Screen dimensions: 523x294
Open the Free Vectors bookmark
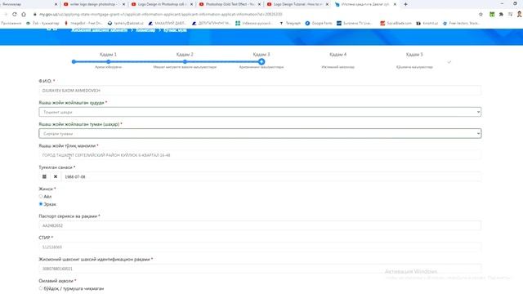(x=461, y=24)
